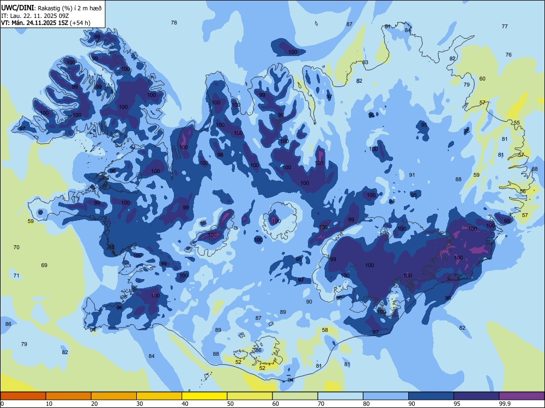
Task: Select the '10' legend scale label
Action: pyautogui.click(x=49, y=404)
